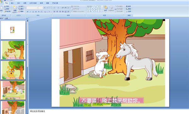Select the cat slide thumbnail
Image resolution: width=189 pixels, height=114 pixels.
[13, 50]
